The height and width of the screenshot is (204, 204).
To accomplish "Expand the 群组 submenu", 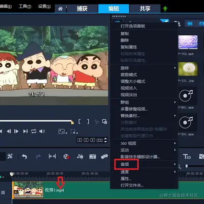I will [144, 102].
